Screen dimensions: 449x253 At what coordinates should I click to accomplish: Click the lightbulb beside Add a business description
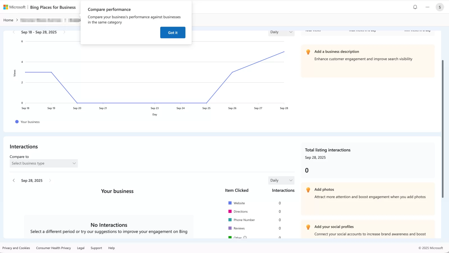[x=308, y=52]
